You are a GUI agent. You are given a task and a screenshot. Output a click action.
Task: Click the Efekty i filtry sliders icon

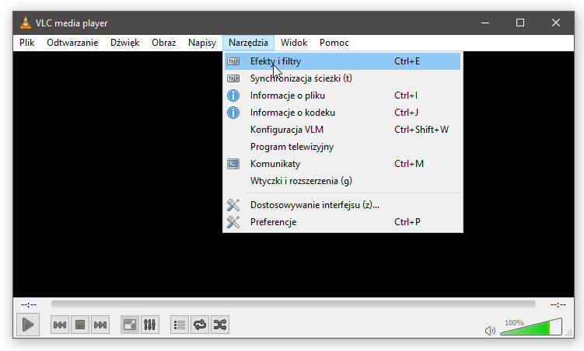(233, 61)
